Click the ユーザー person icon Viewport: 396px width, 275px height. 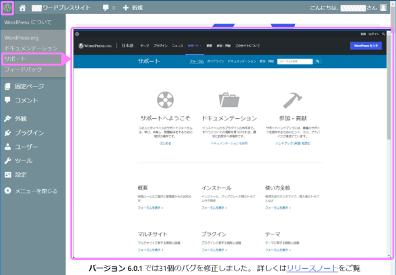pos(7,147)
